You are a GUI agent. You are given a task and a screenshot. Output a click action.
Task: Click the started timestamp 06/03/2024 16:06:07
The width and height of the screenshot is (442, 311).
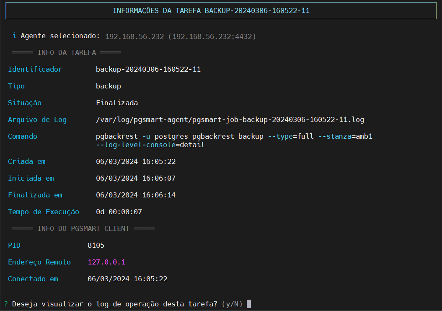click(136, 179)
